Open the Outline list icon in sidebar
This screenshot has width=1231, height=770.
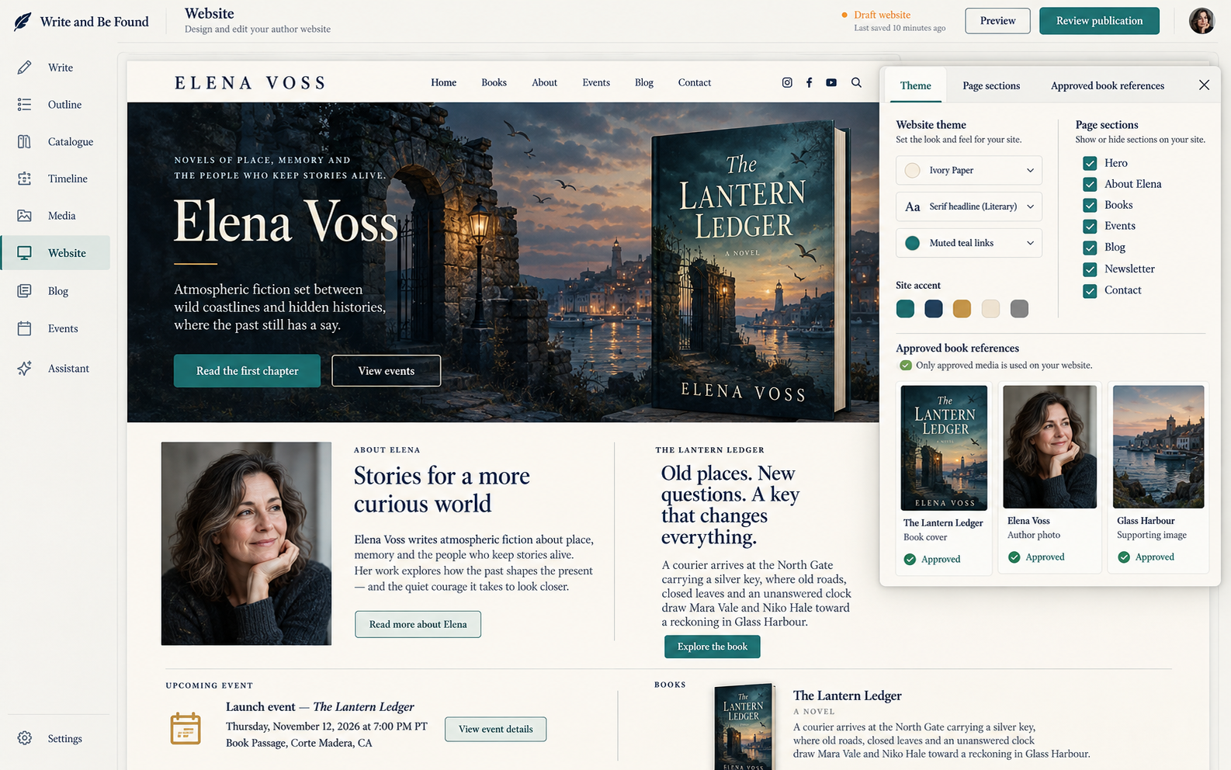point(25,105)
